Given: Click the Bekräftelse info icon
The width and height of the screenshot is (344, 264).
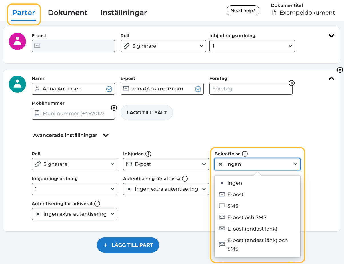Looking at the screenshot, I should click(x=245, y=154).
